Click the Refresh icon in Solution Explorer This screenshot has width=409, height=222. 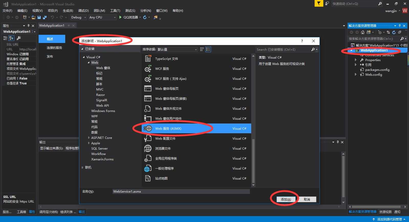click(x=394, y=32)
